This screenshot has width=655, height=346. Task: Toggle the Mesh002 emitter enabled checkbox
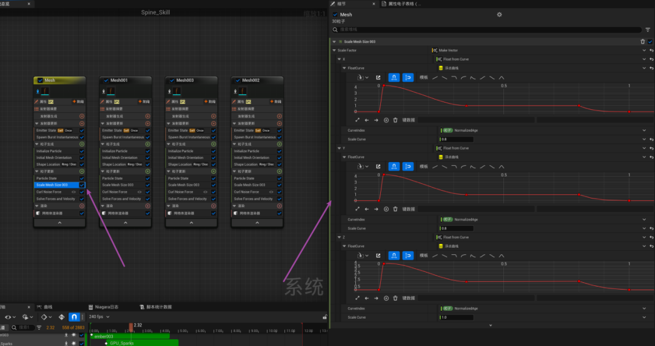[238, 80]
